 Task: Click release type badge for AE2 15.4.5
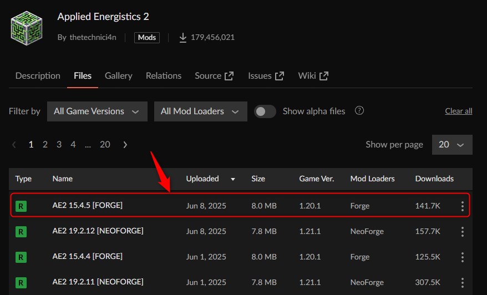[21, 206]
